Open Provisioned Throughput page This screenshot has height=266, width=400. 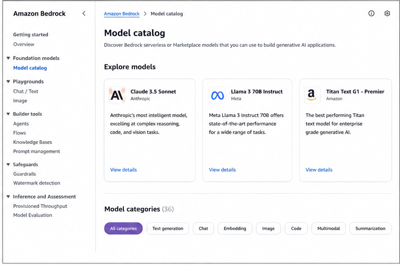pyautogui.click(x=40, y=206)
